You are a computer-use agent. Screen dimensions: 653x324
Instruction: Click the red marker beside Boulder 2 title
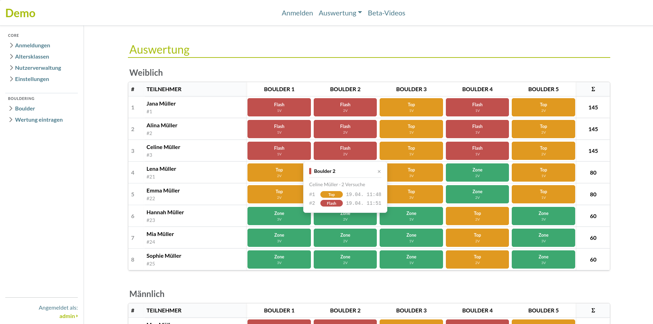[310, 171]
